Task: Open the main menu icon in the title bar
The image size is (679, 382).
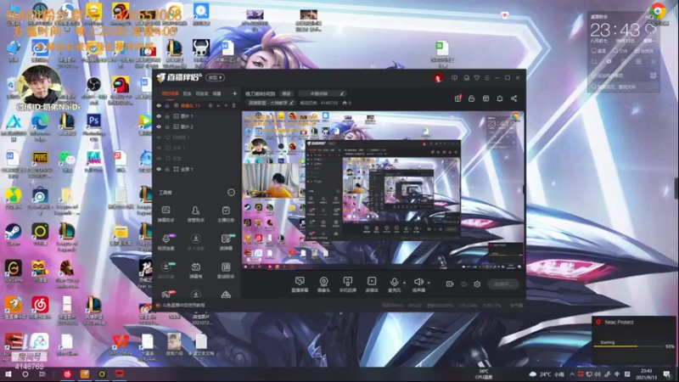Action: coord(487,78)
